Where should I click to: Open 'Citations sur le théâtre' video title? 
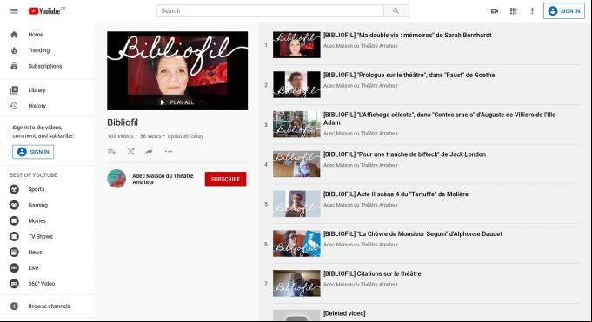tap(372, 273)
